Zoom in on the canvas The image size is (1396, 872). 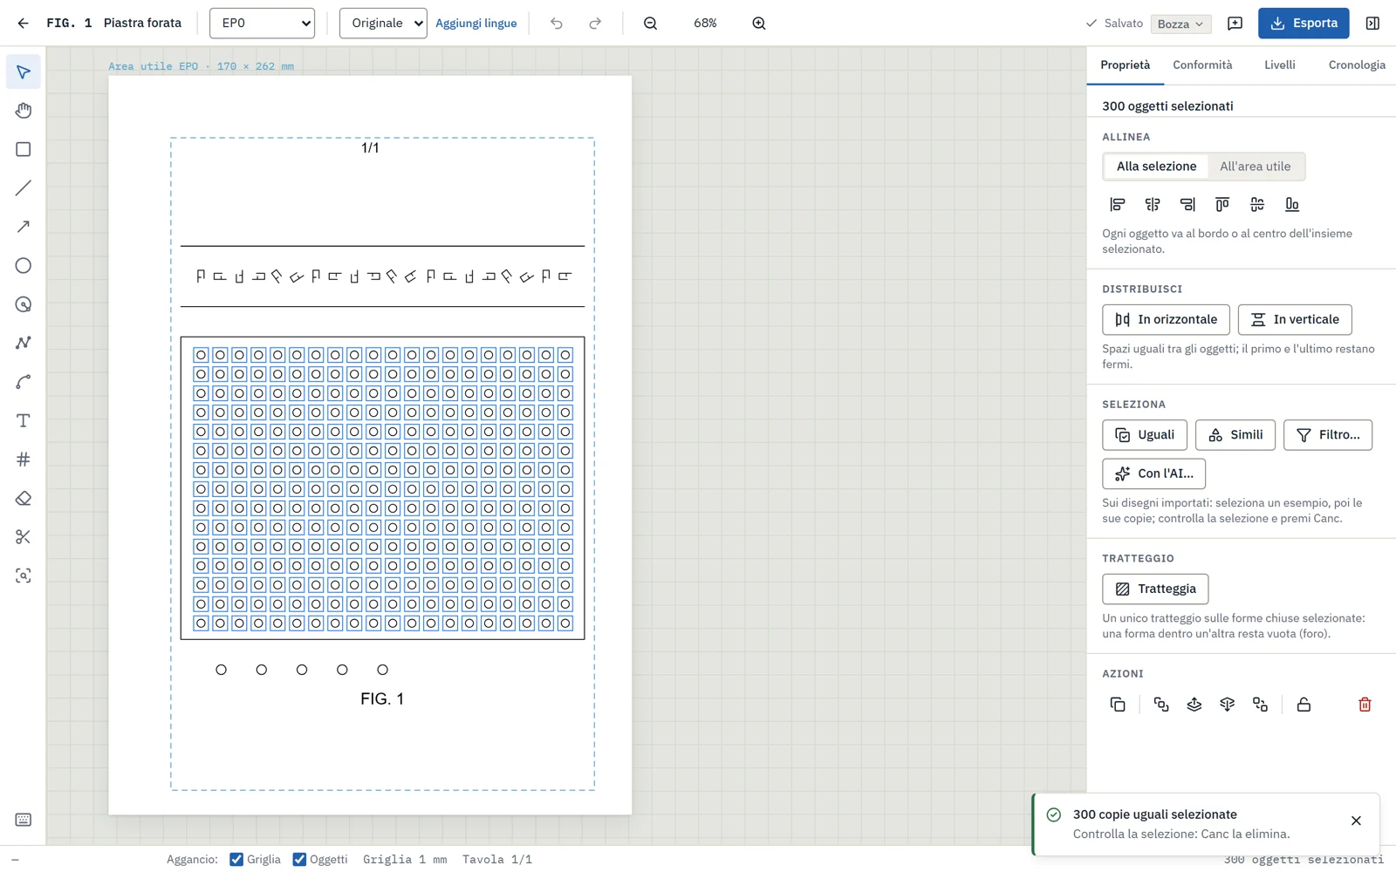[x=759, y=24]
